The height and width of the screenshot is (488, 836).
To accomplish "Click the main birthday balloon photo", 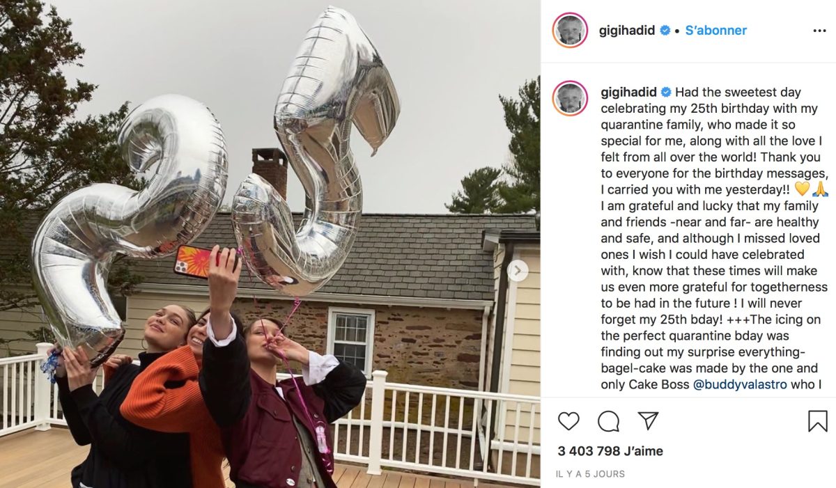I will [270, 244].
